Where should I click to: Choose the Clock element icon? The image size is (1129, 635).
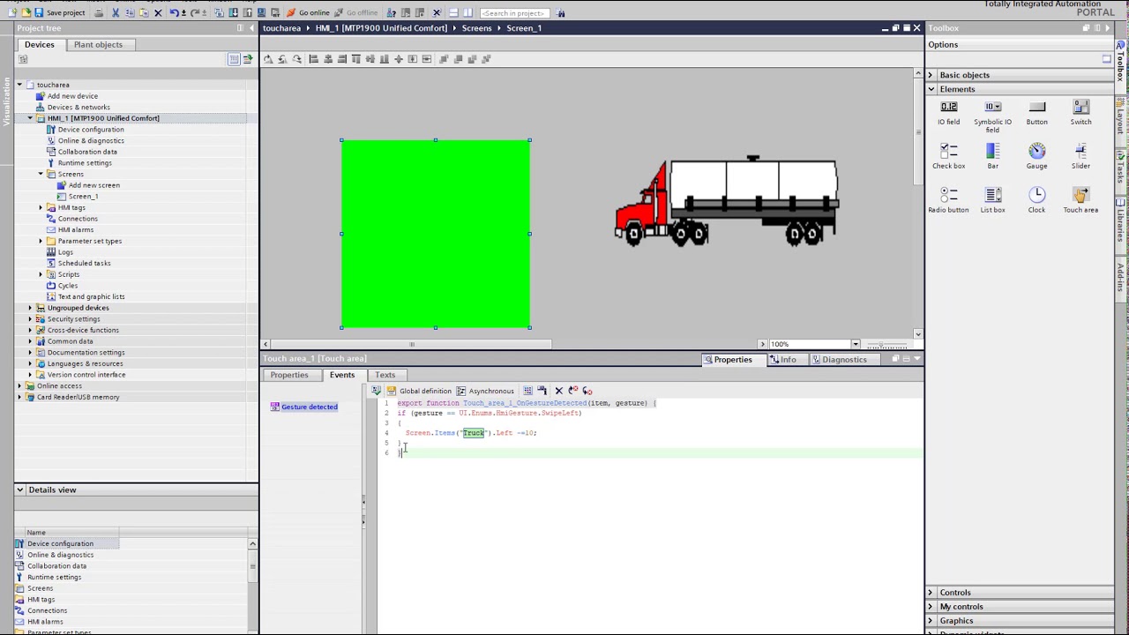click(1036, 195)
